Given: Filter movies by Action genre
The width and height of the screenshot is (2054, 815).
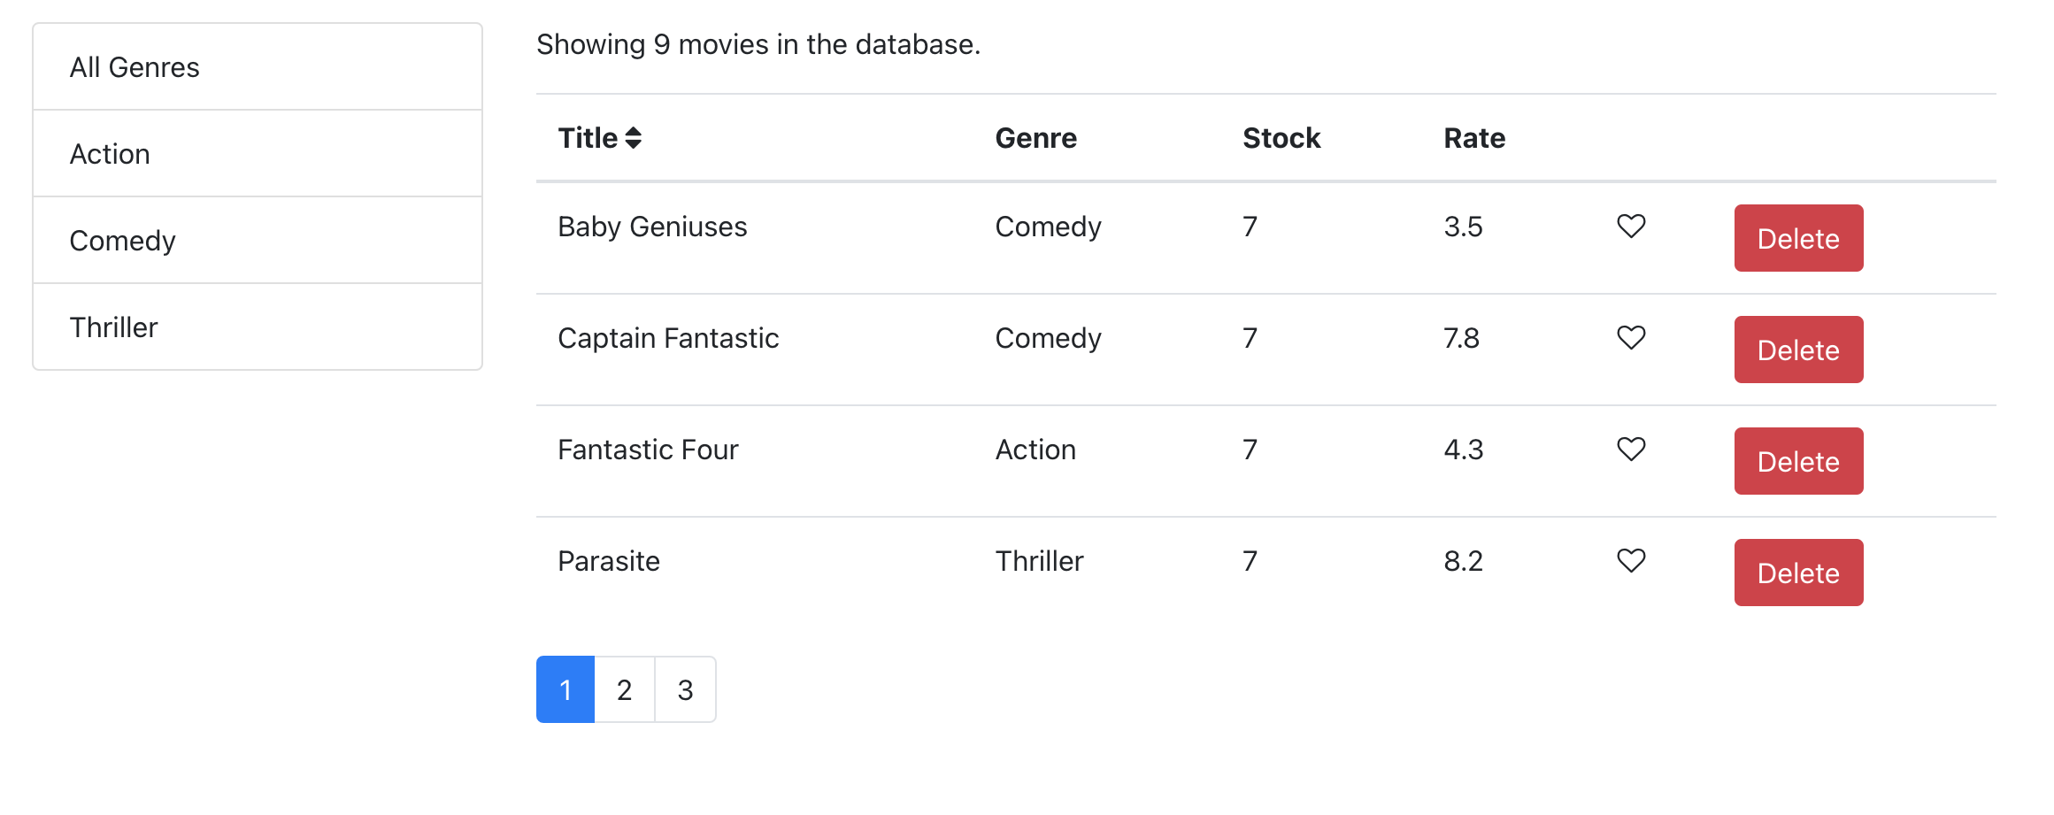Looking at the screenshot, I should [258, 154].
